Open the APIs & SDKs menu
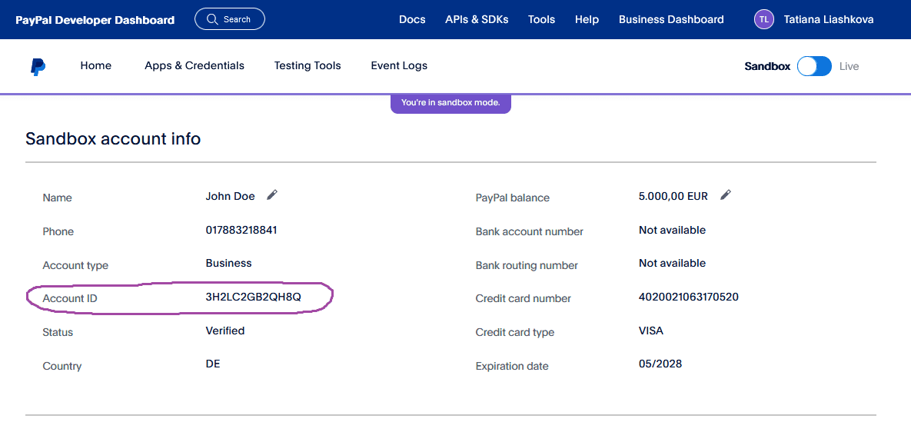The width and height of the screenshot is (911, 422). coord(477,20)
